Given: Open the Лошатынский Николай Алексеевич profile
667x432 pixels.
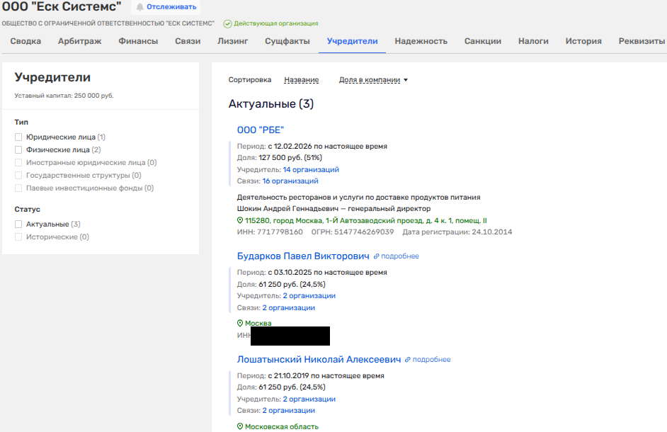Looking at the screenshot, I should 319,360.
